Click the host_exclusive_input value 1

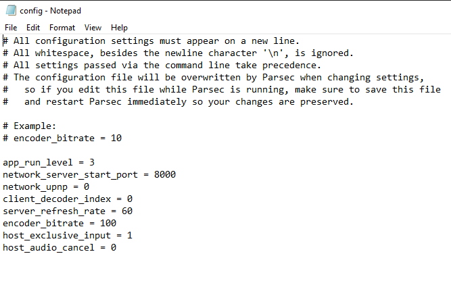pyautogui.click(x=130, y=235)
